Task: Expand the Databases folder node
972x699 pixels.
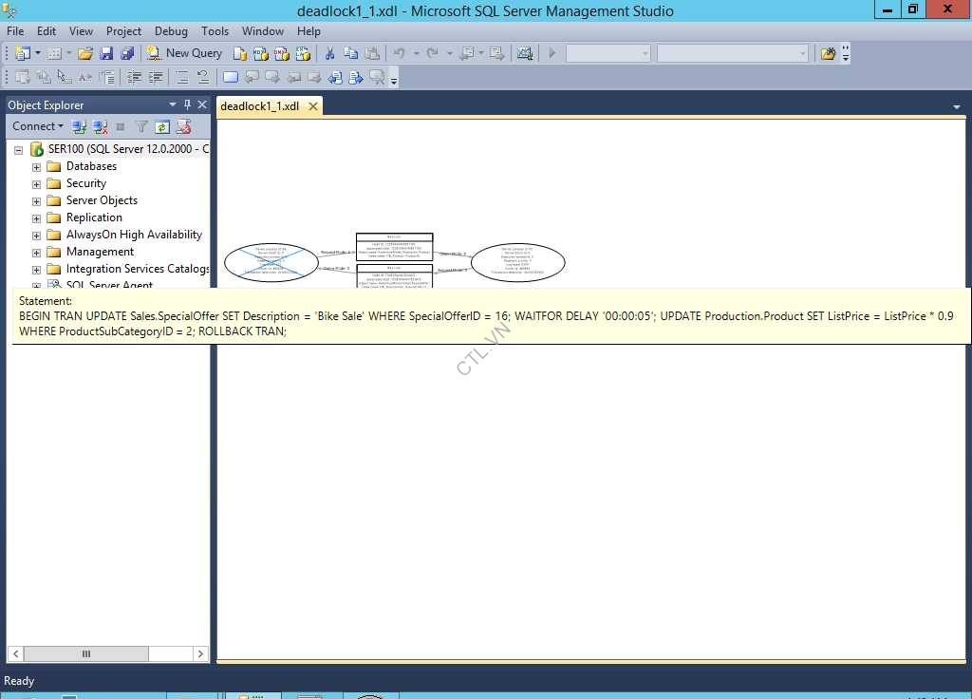Action: pyautogui.click(x=37, y=167)
